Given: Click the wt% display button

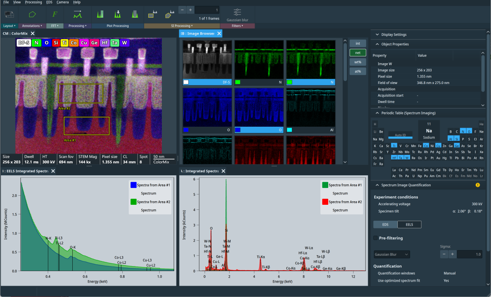Looking at the screenshot, I should coord(357,62).
